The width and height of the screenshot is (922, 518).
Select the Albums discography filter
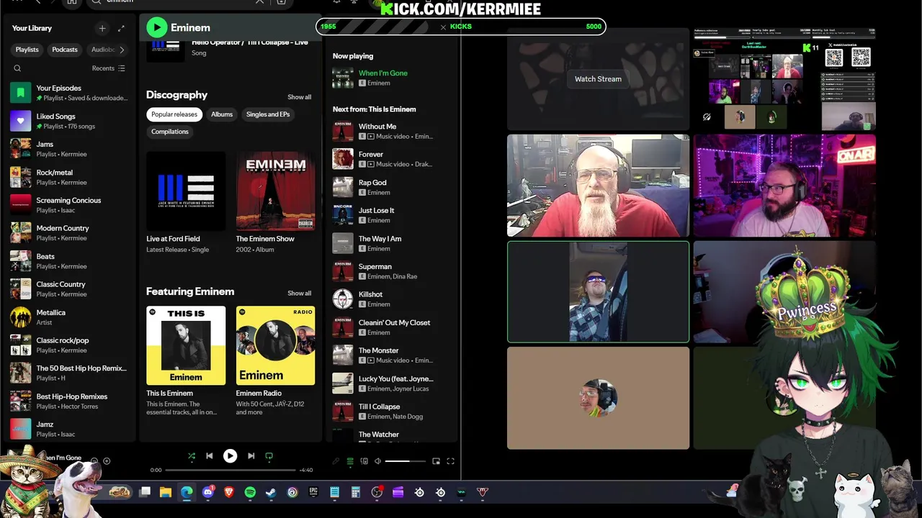(x=222, y=114)
